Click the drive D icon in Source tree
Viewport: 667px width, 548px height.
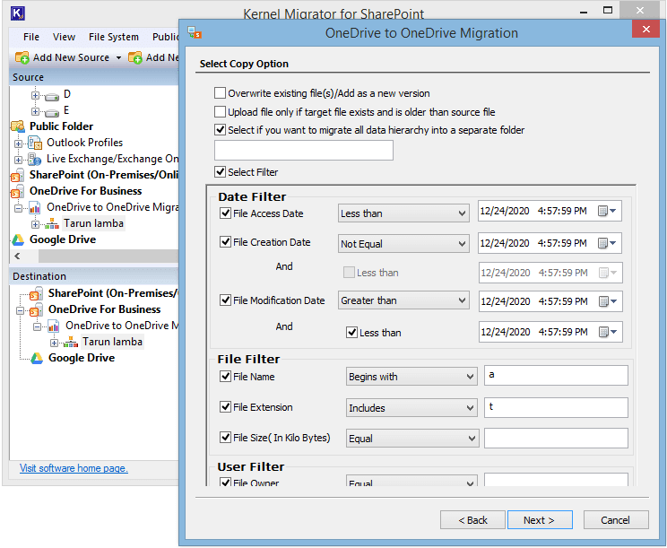tap(52, 96)
